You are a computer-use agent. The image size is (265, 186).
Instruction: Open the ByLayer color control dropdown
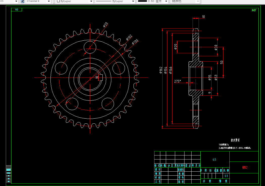75,1
